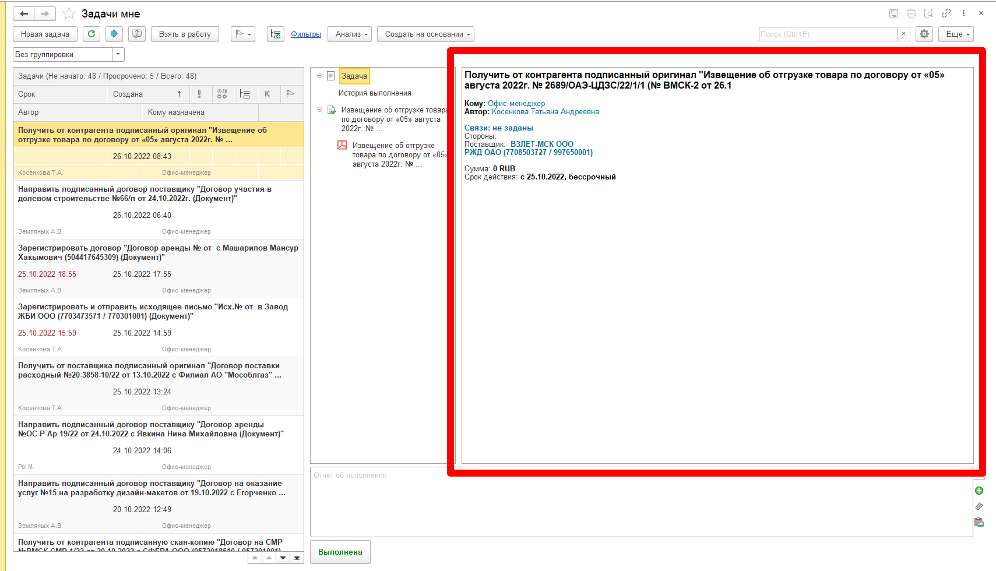Click the Новая задача button
This screenshot has width=996, height=571.
click(x=45, y=34)
